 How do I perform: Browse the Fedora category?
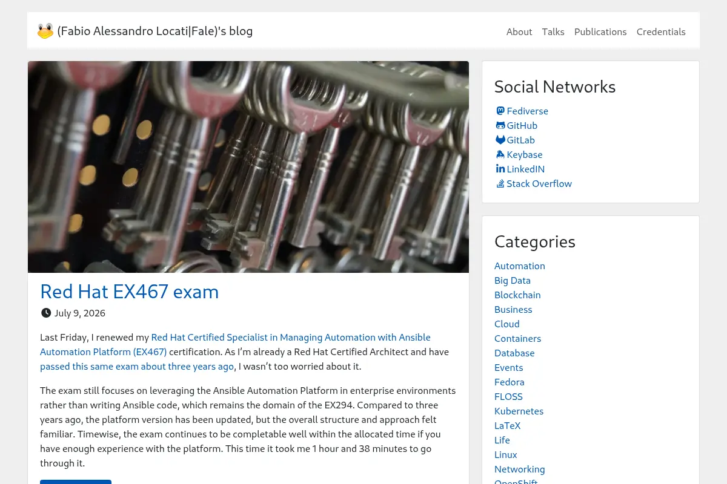[x=510, y=382]
